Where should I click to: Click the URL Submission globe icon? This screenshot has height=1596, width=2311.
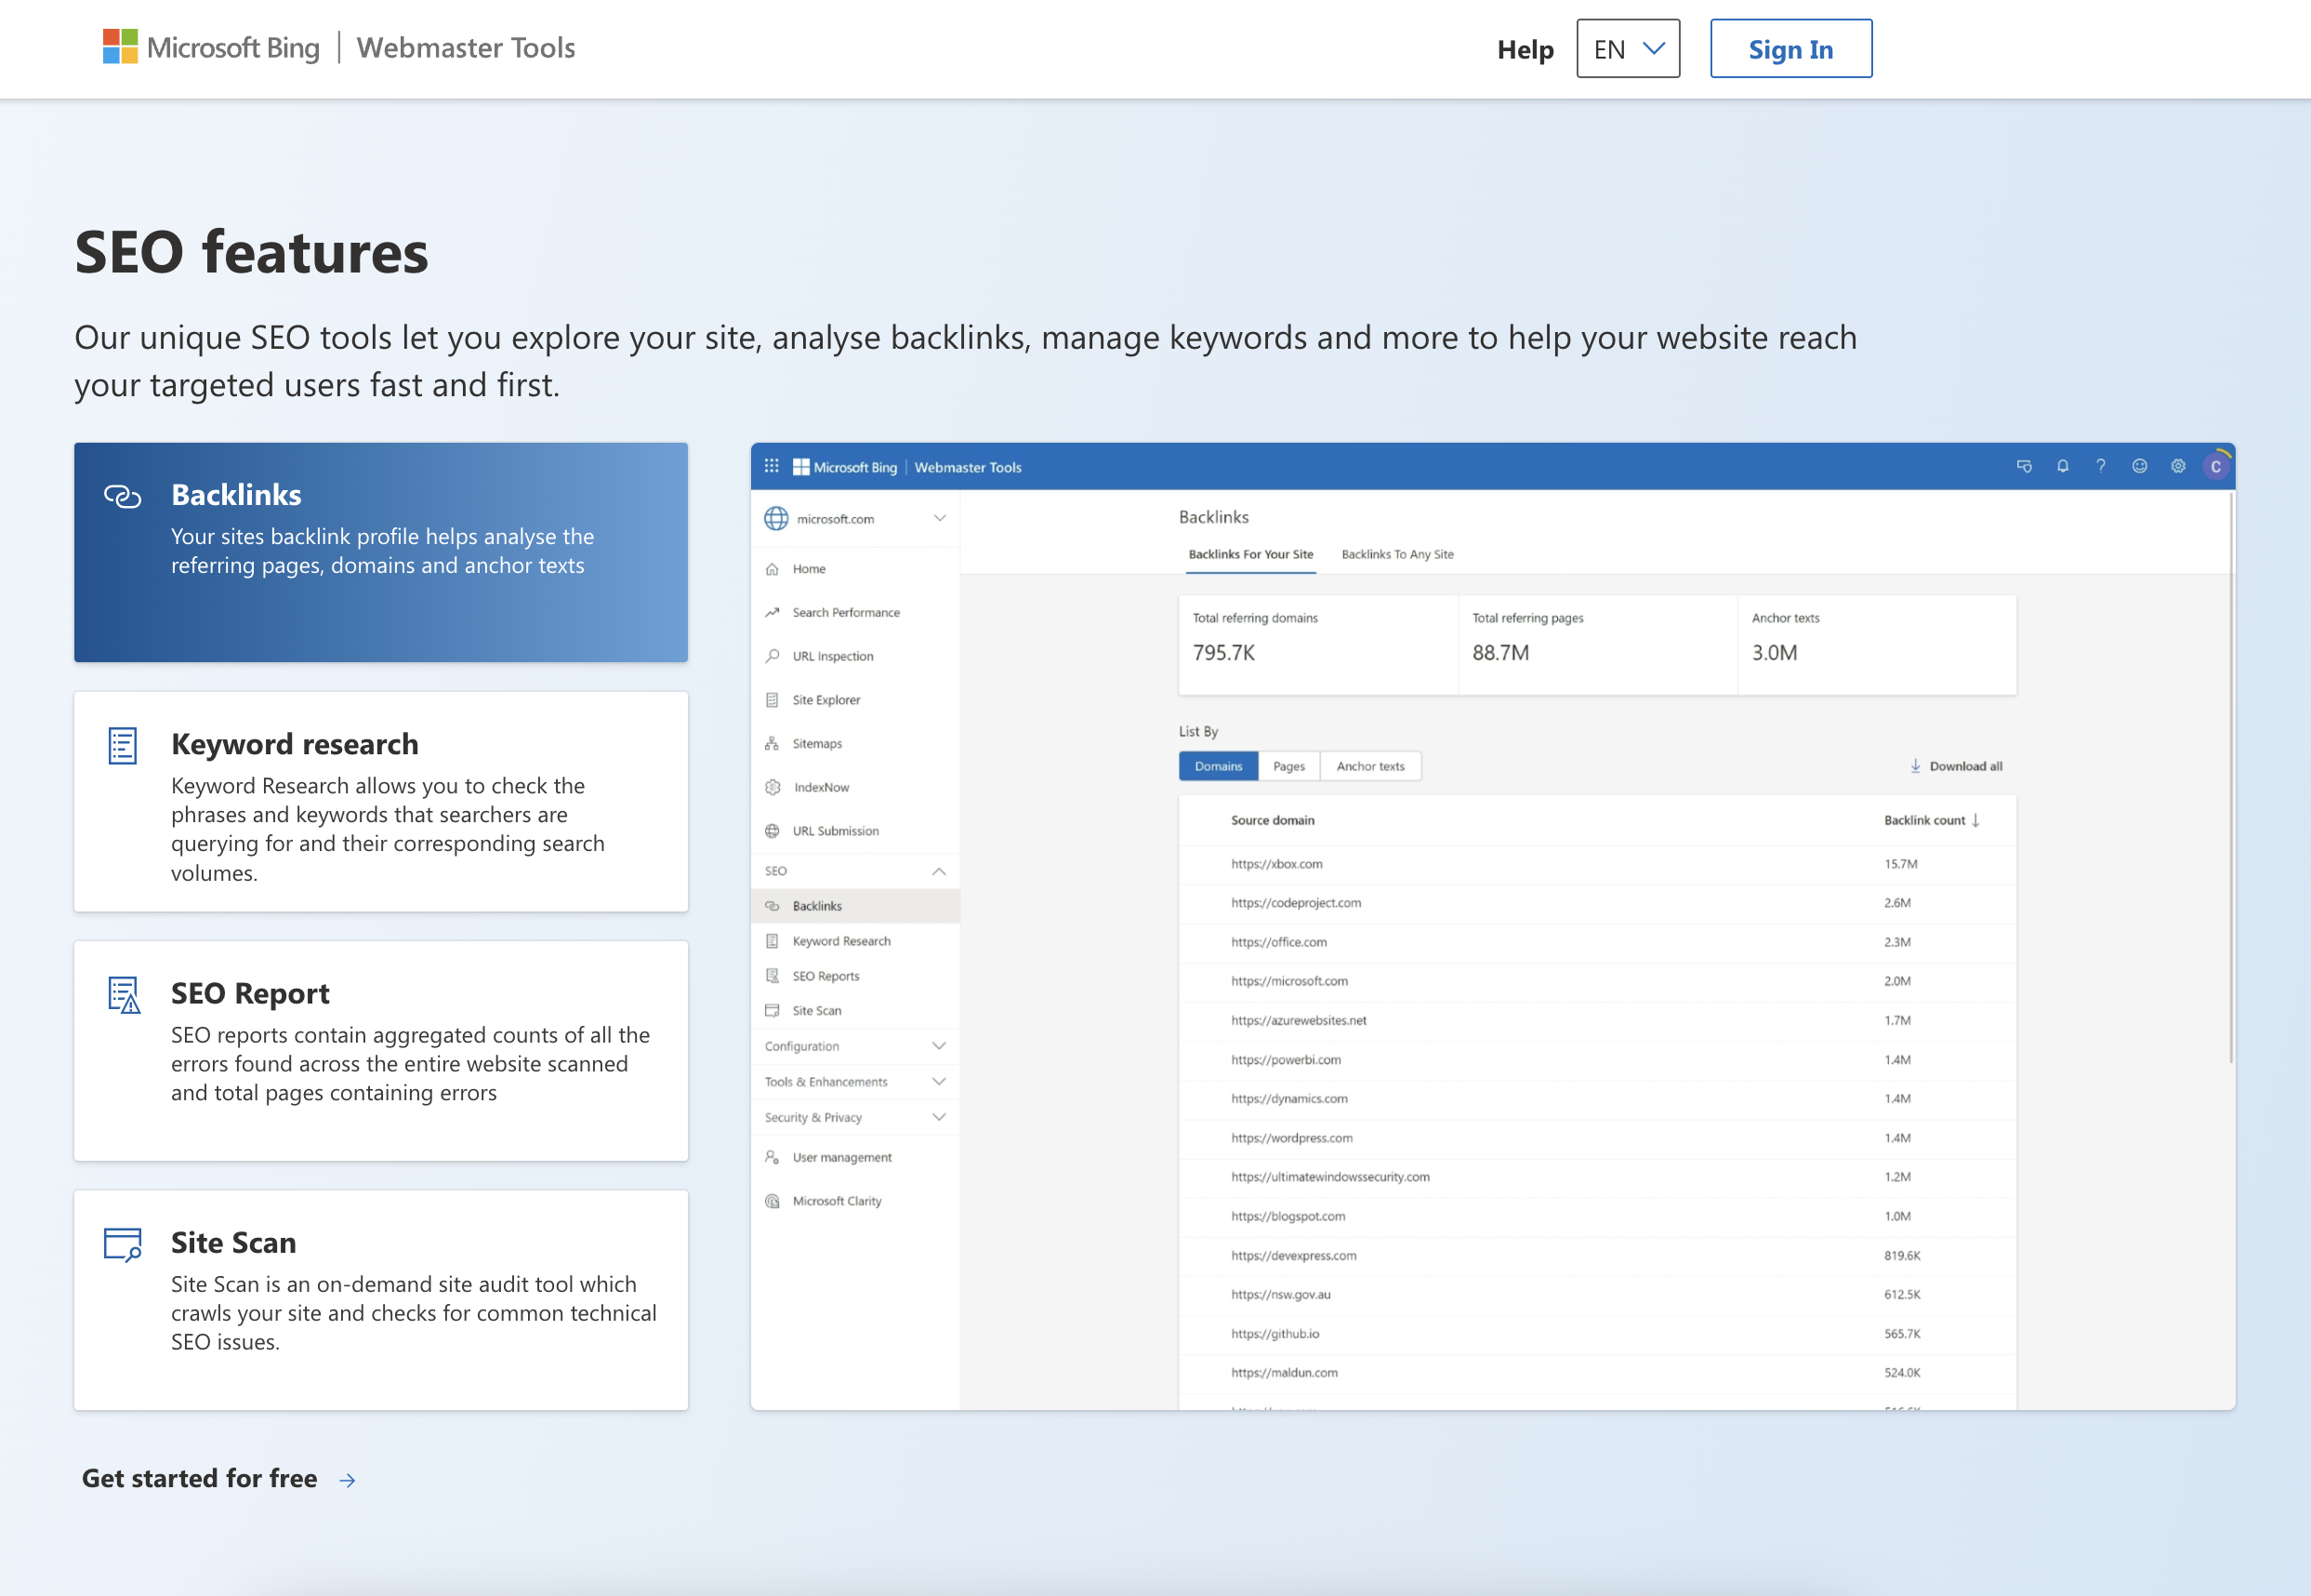coord(772,831)
